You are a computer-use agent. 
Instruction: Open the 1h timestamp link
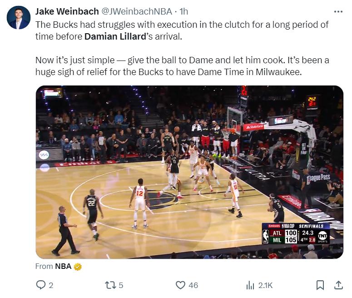(184, 11)
